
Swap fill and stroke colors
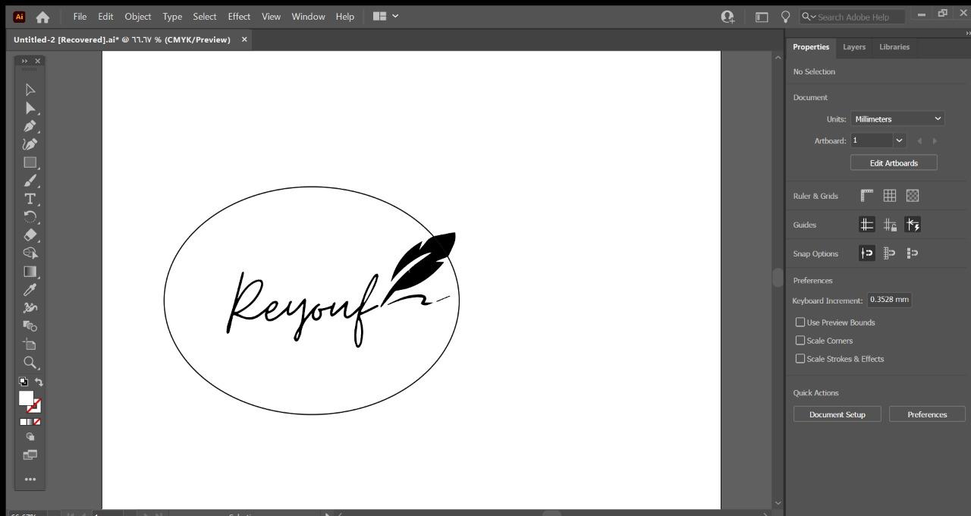39,382
